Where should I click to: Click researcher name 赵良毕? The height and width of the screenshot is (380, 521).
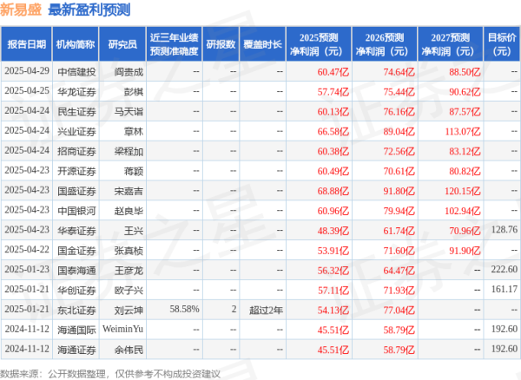[x=129, y=211]
